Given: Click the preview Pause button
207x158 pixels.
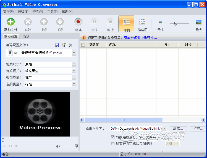Looking at the screenshot, I should coord(11,146).
